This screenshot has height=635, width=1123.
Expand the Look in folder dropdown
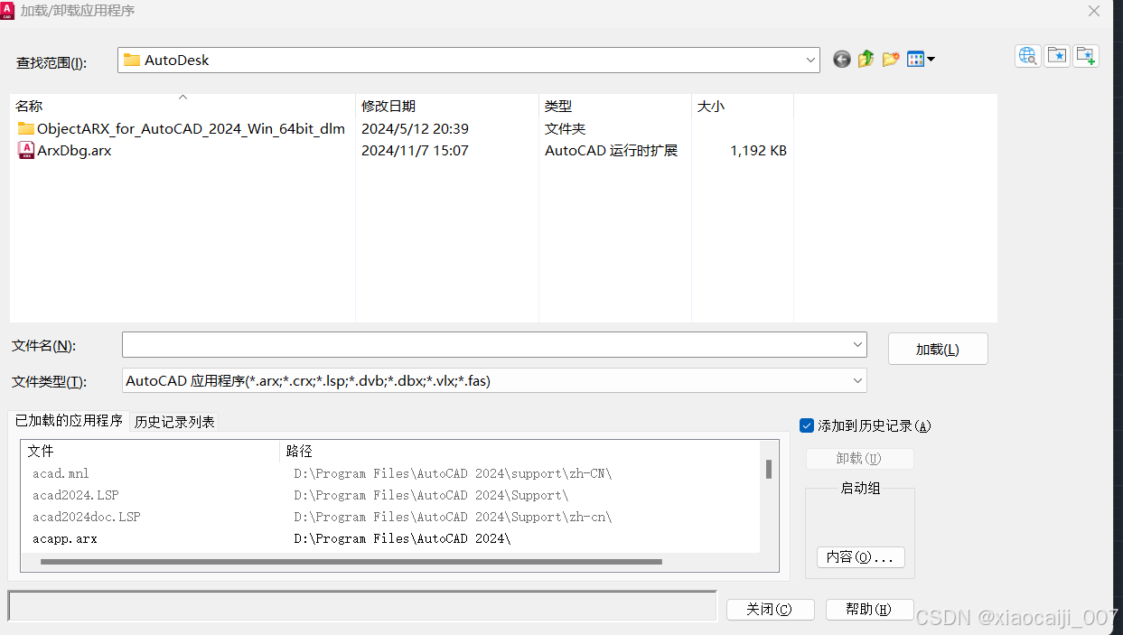[x=810, y=61]
